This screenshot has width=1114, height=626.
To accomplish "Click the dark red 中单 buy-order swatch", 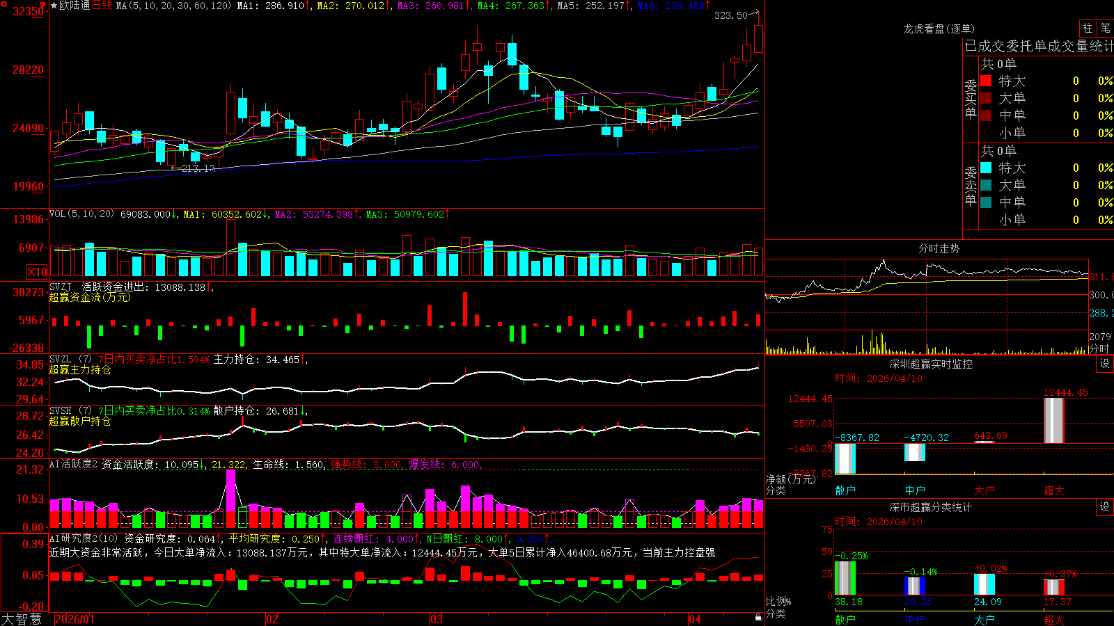I will point(986,115).
